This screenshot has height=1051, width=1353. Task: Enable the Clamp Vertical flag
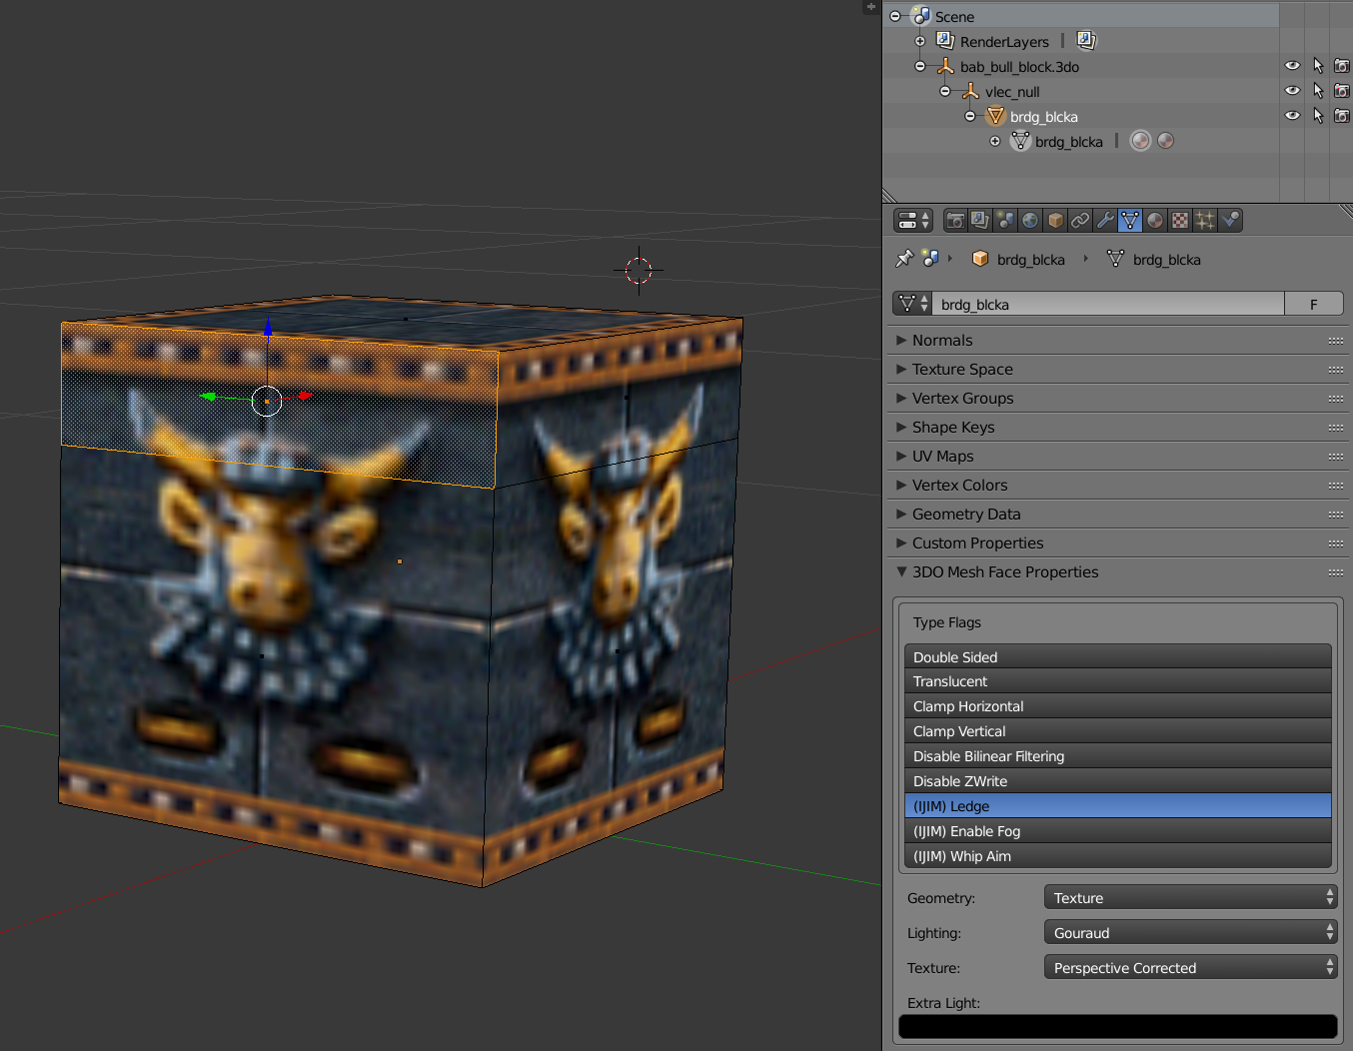pyautogui.click(x=1118, y=731)
